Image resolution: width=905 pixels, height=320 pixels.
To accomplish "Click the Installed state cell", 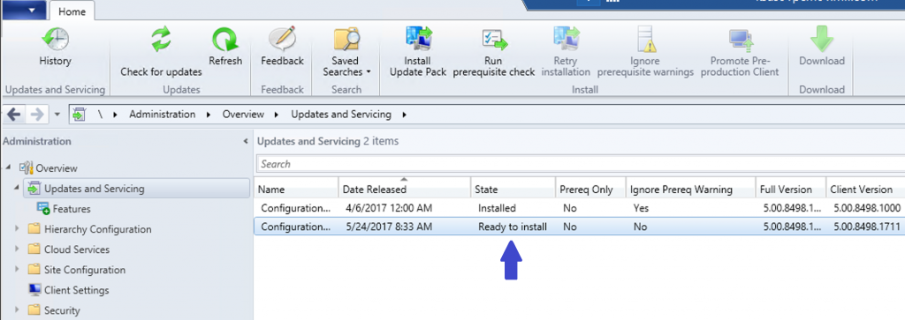I will coord(497,208).
